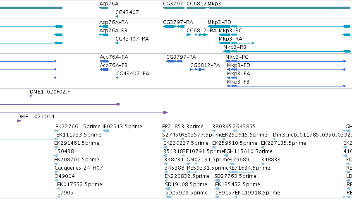Click feature DME1-020F02.F

click(x=31, y=96)
